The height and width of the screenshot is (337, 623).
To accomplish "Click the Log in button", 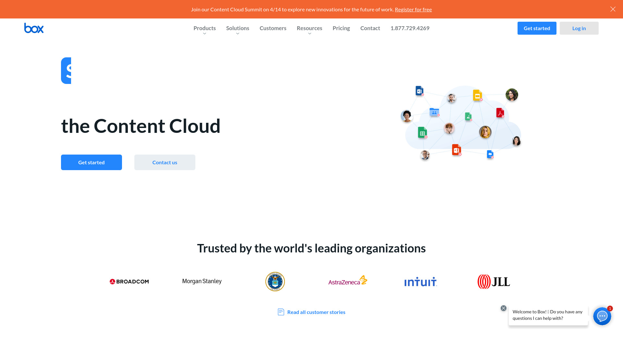I will [x=579, y=28].
